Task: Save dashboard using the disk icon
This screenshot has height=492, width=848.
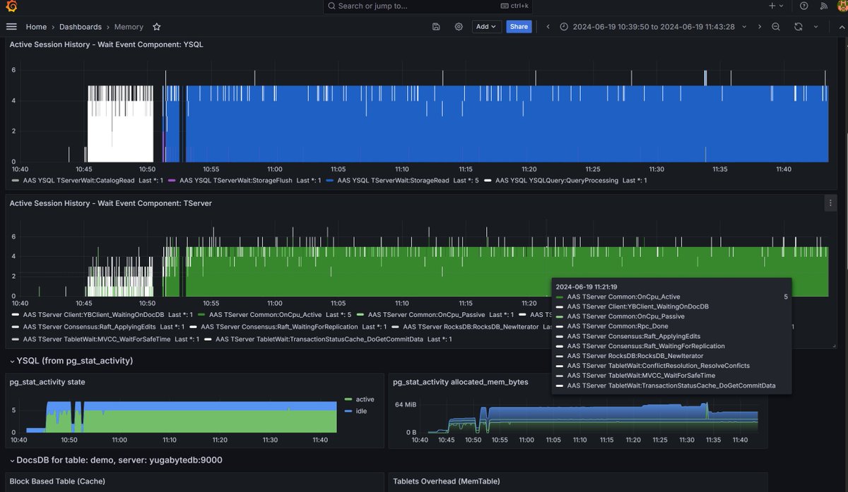Action: click(x=436, y=27)
